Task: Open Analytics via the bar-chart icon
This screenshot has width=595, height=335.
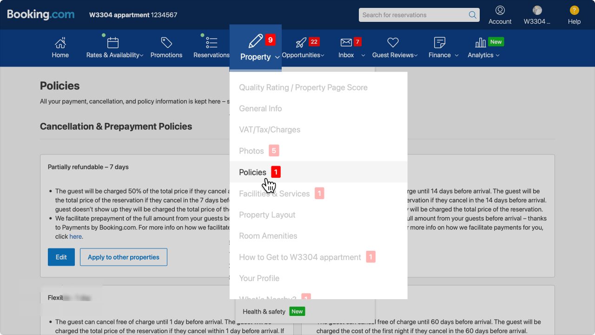Action: tap(480, 42)
